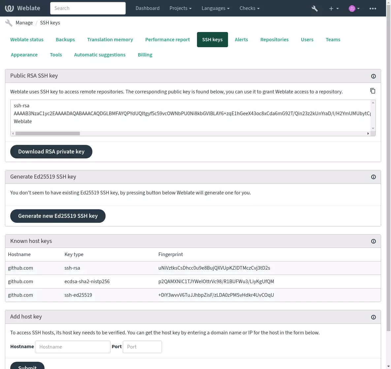Click Download RSA private key button
The height and width of the screenshot is (369, 391).
51,152
